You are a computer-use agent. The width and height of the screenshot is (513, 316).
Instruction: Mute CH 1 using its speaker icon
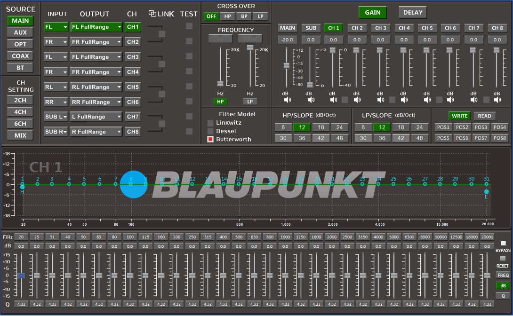tap(334, 100)
